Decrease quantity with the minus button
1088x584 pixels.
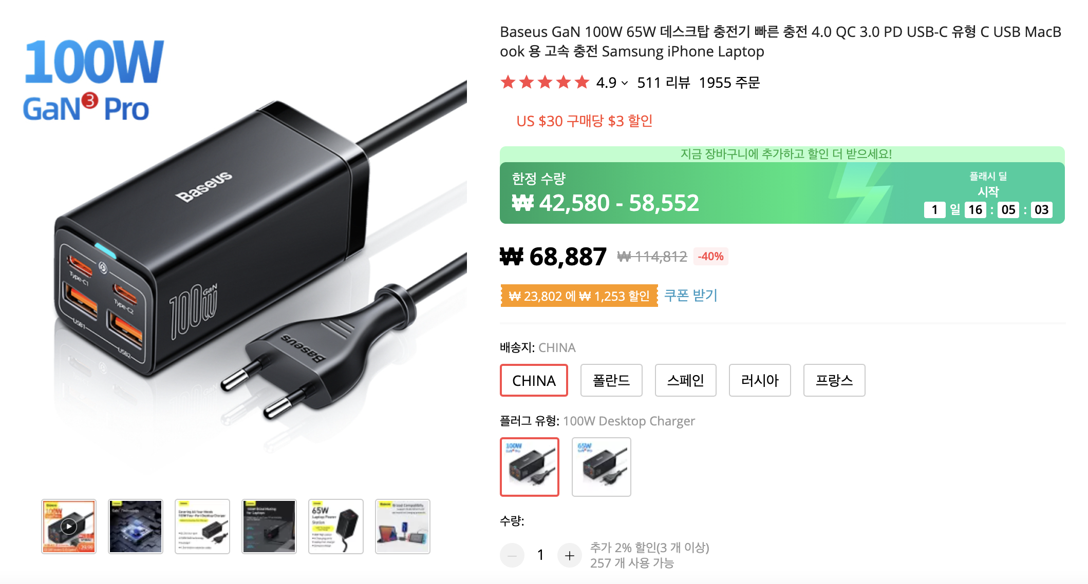pyautogui.click(x=512, y=555)
